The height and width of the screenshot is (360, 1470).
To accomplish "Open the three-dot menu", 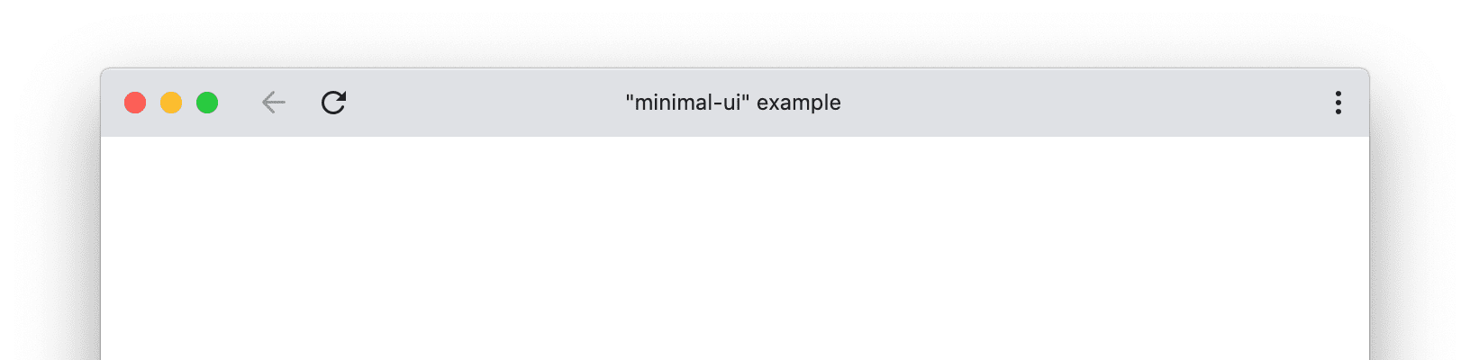I will 1338,103.
